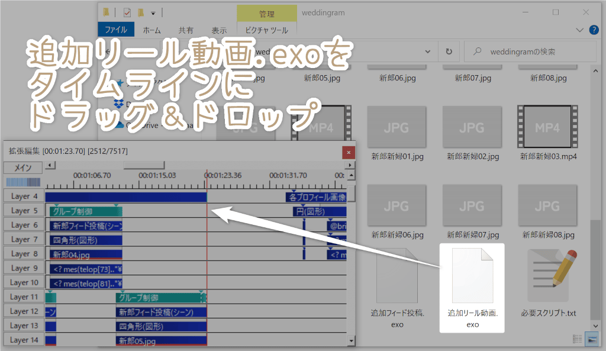Collapse the ribbon using the chevron arrow
The width and height of the screenshot is (606, 351).
coord(580,30)
